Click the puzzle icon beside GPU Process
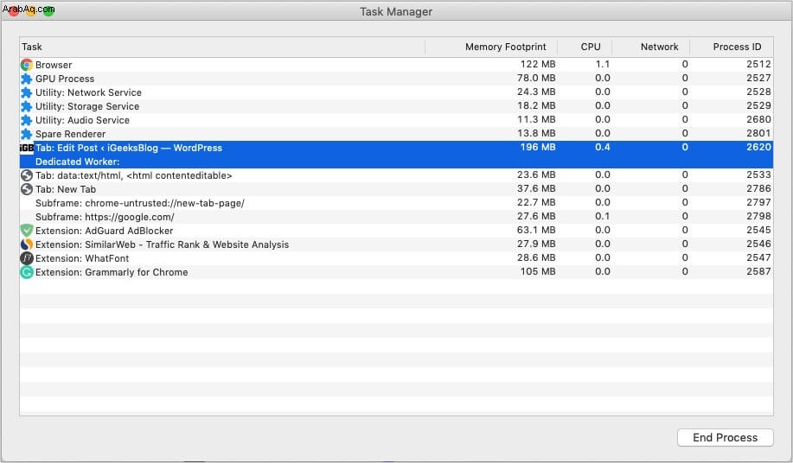Screen dimensions: 793x463 pos(27,79)
